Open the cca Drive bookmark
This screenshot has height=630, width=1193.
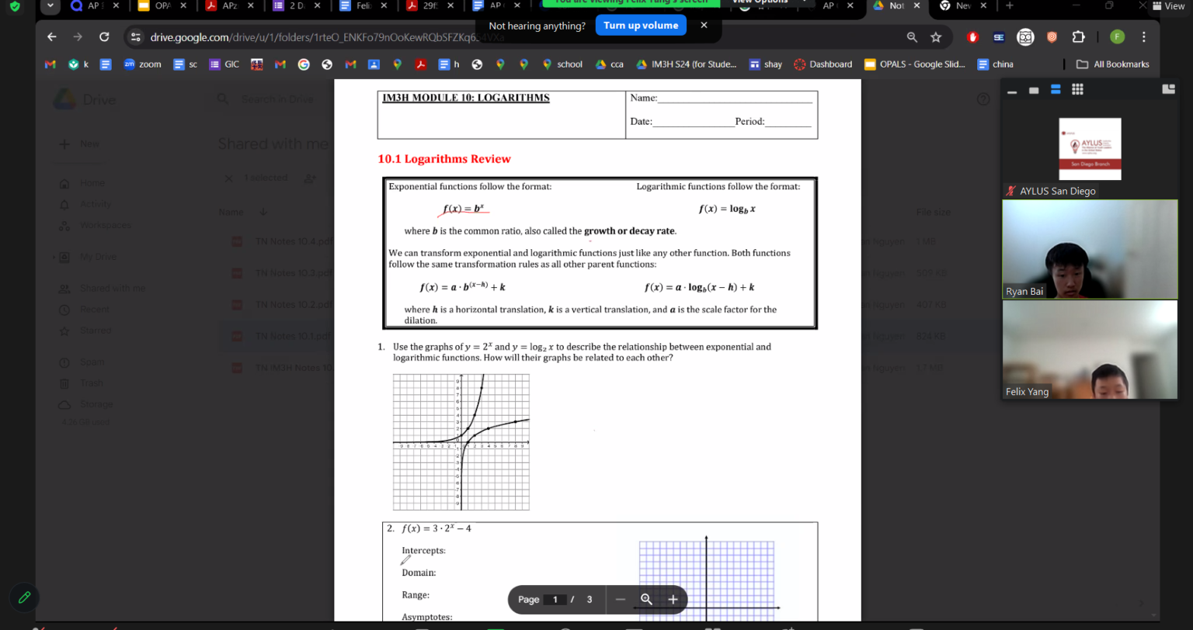(x=610, y=64)
